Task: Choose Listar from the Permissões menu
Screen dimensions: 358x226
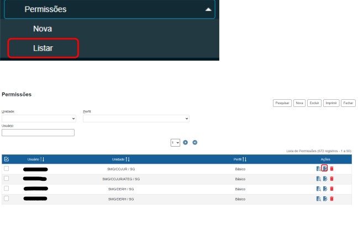Action: click(x=43, y=48)
